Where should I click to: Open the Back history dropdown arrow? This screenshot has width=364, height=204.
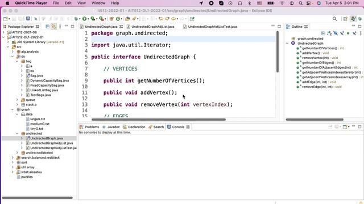pyautogui.click(x=177, y=19)
